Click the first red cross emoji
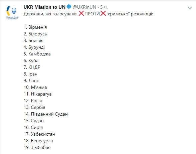 coord(81,13)
